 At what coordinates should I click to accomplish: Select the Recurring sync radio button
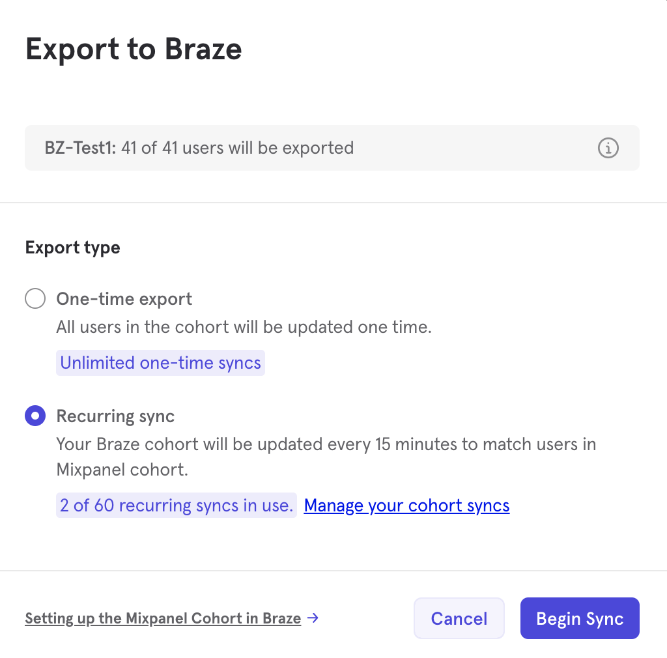pyautogui.click(x=35, y=416)
